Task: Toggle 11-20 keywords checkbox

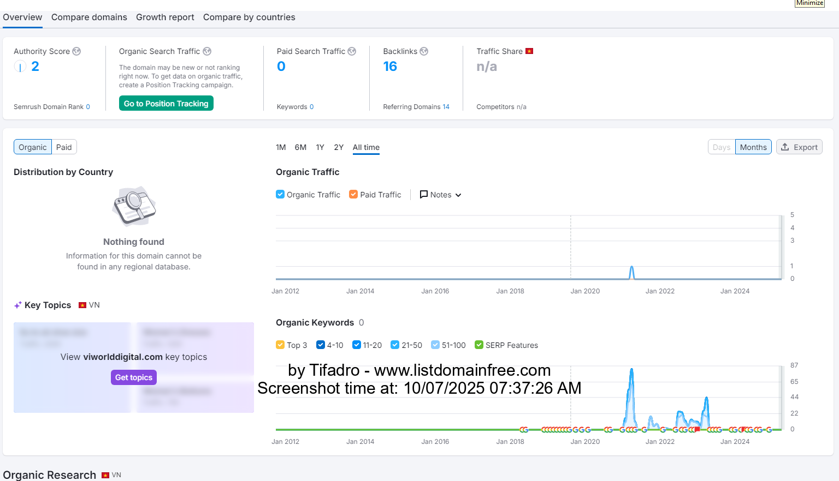Action: pos(357,345)
